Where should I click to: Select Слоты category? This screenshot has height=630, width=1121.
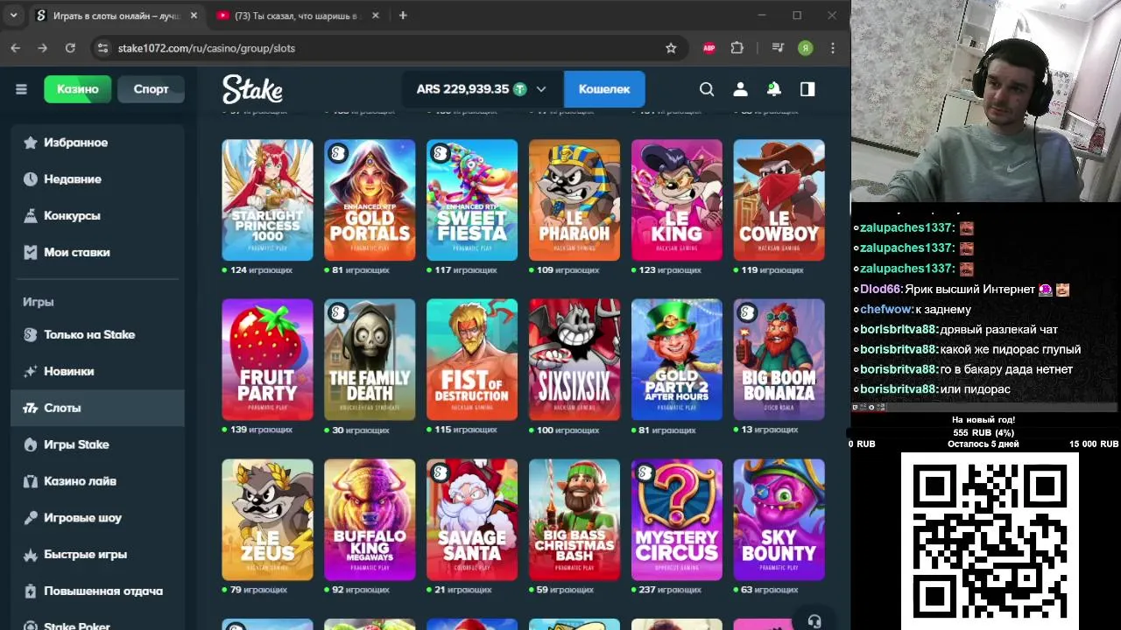(97, 408)
